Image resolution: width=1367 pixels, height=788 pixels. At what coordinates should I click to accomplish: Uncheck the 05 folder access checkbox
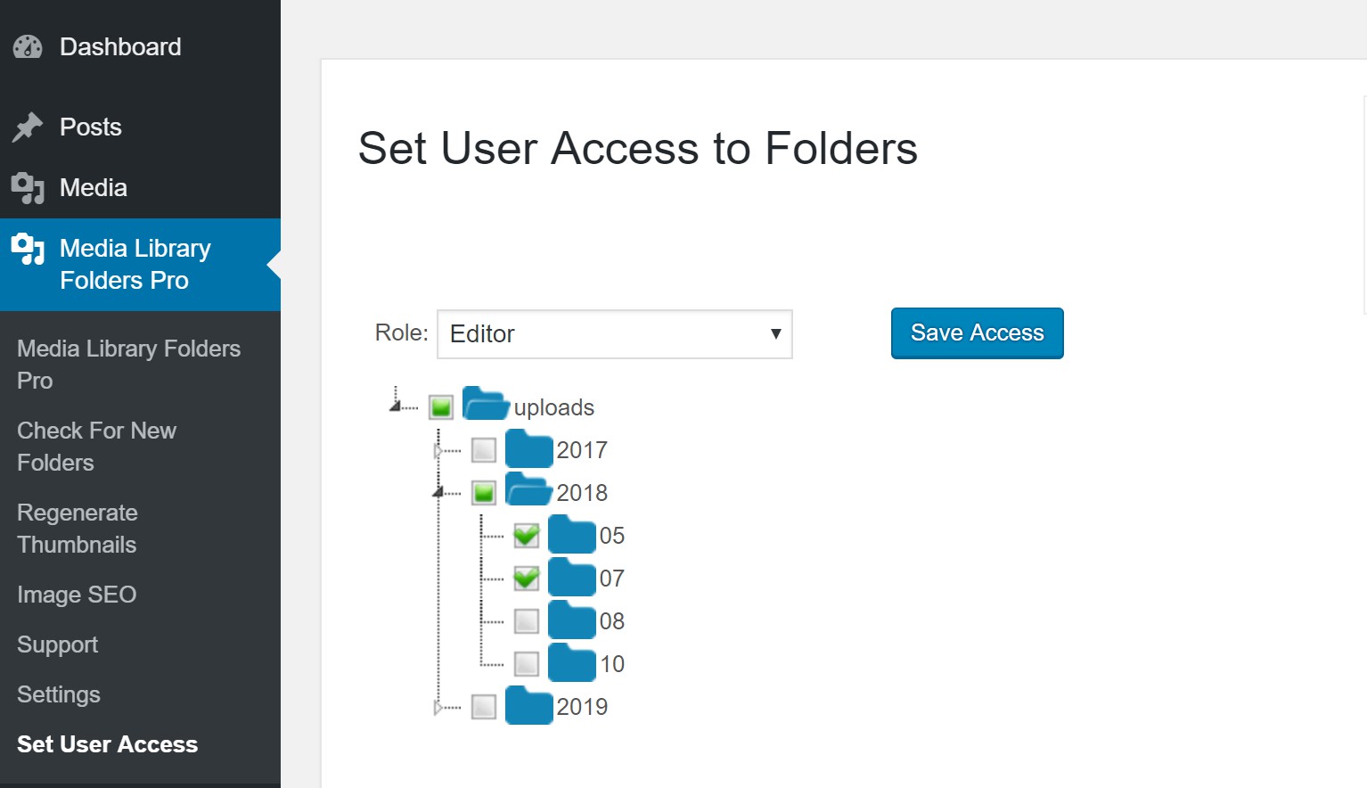[x=526, y=535]
